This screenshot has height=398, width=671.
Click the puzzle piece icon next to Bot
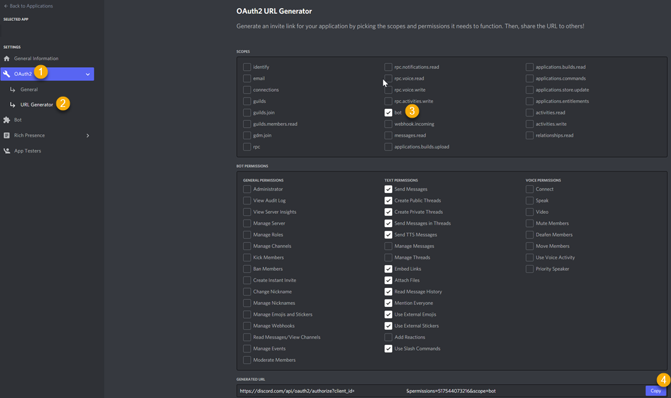[6, 120]
